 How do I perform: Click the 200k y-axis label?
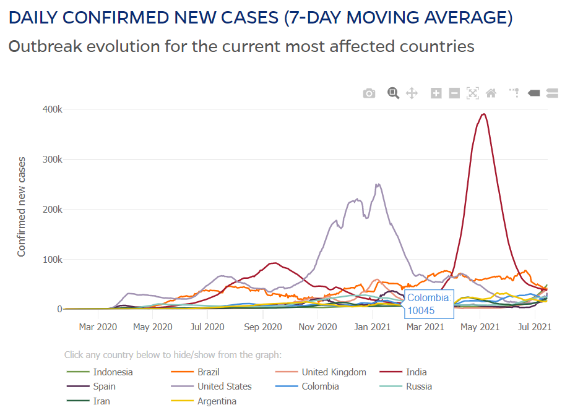[53, 210]
